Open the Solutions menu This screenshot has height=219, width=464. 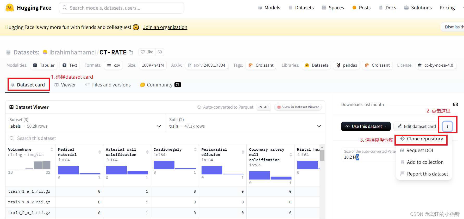(418, 8)
